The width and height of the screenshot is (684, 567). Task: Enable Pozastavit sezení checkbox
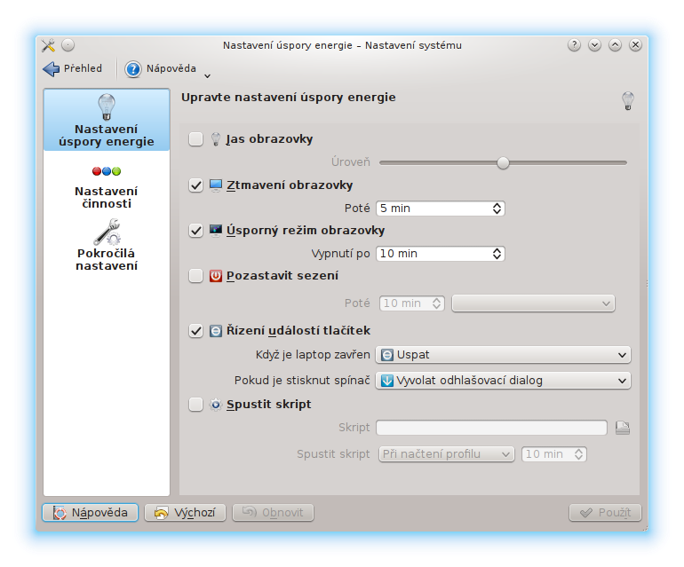tap(195, 276)
